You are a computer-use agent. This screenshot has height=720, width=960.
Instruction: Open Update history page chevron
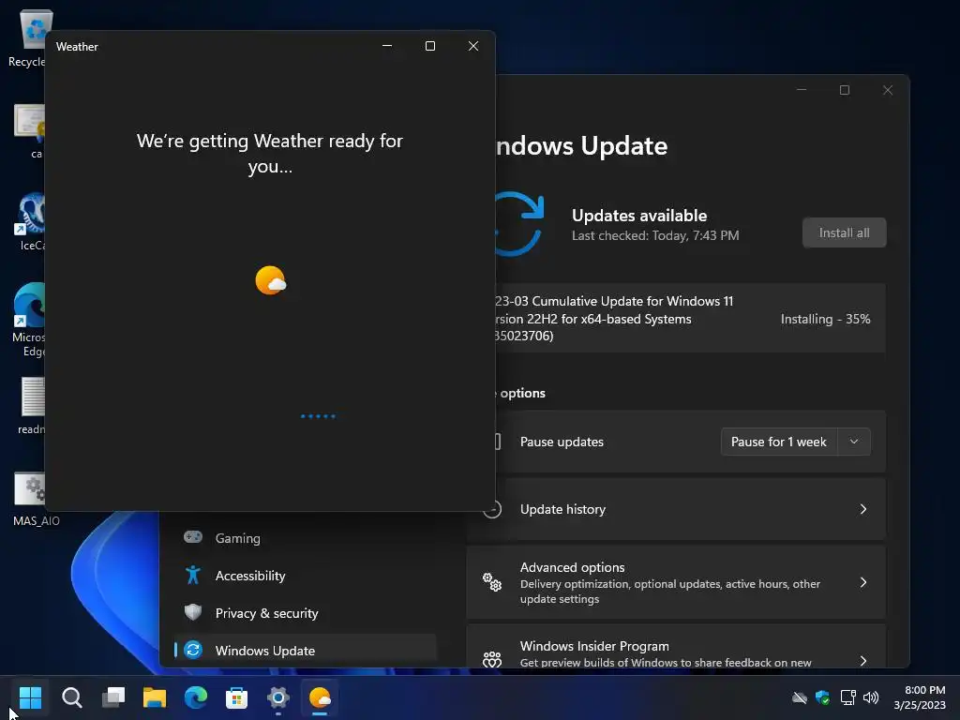[x=862, y=509]
